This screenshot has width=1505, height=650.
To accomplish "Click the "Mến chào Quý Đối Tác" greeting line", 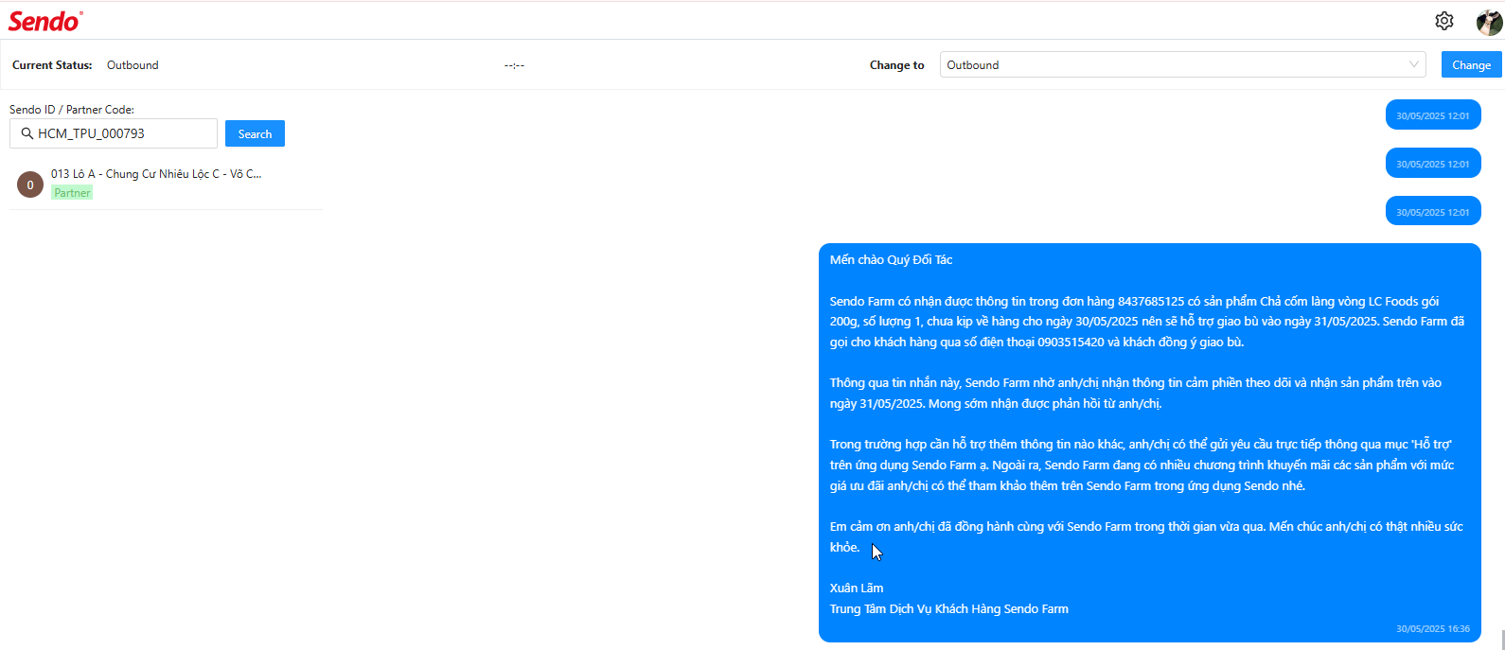I will point(891,259).
